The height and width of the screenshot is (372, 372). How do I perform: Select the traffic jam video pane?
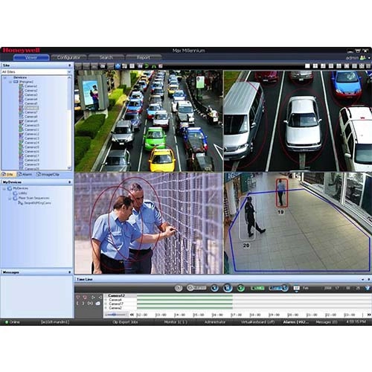148,121
